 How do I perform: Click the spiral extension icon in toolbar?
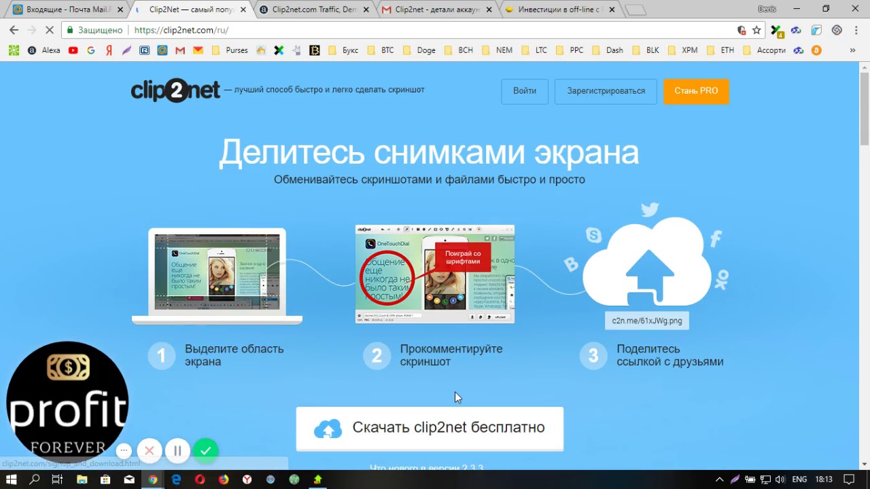(837, 30)
